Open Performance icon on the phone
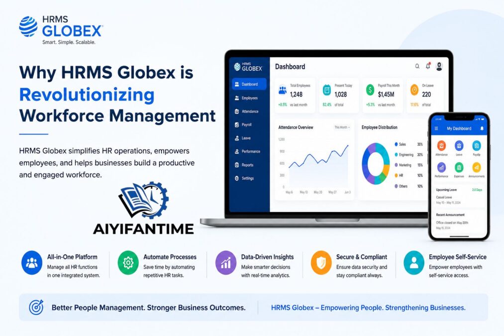The image size is (504, 336). [x=441, y=167]
